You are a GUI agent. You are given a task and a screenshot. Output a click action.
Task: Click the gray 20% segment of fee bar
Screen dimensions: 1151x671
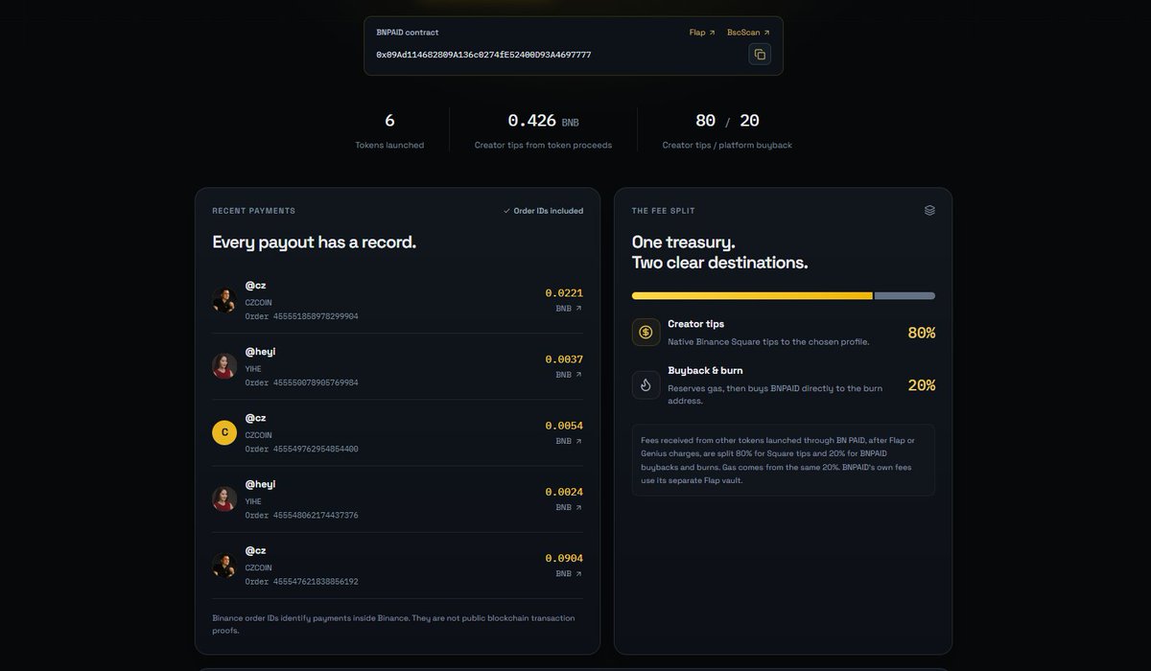click(904, 296)
